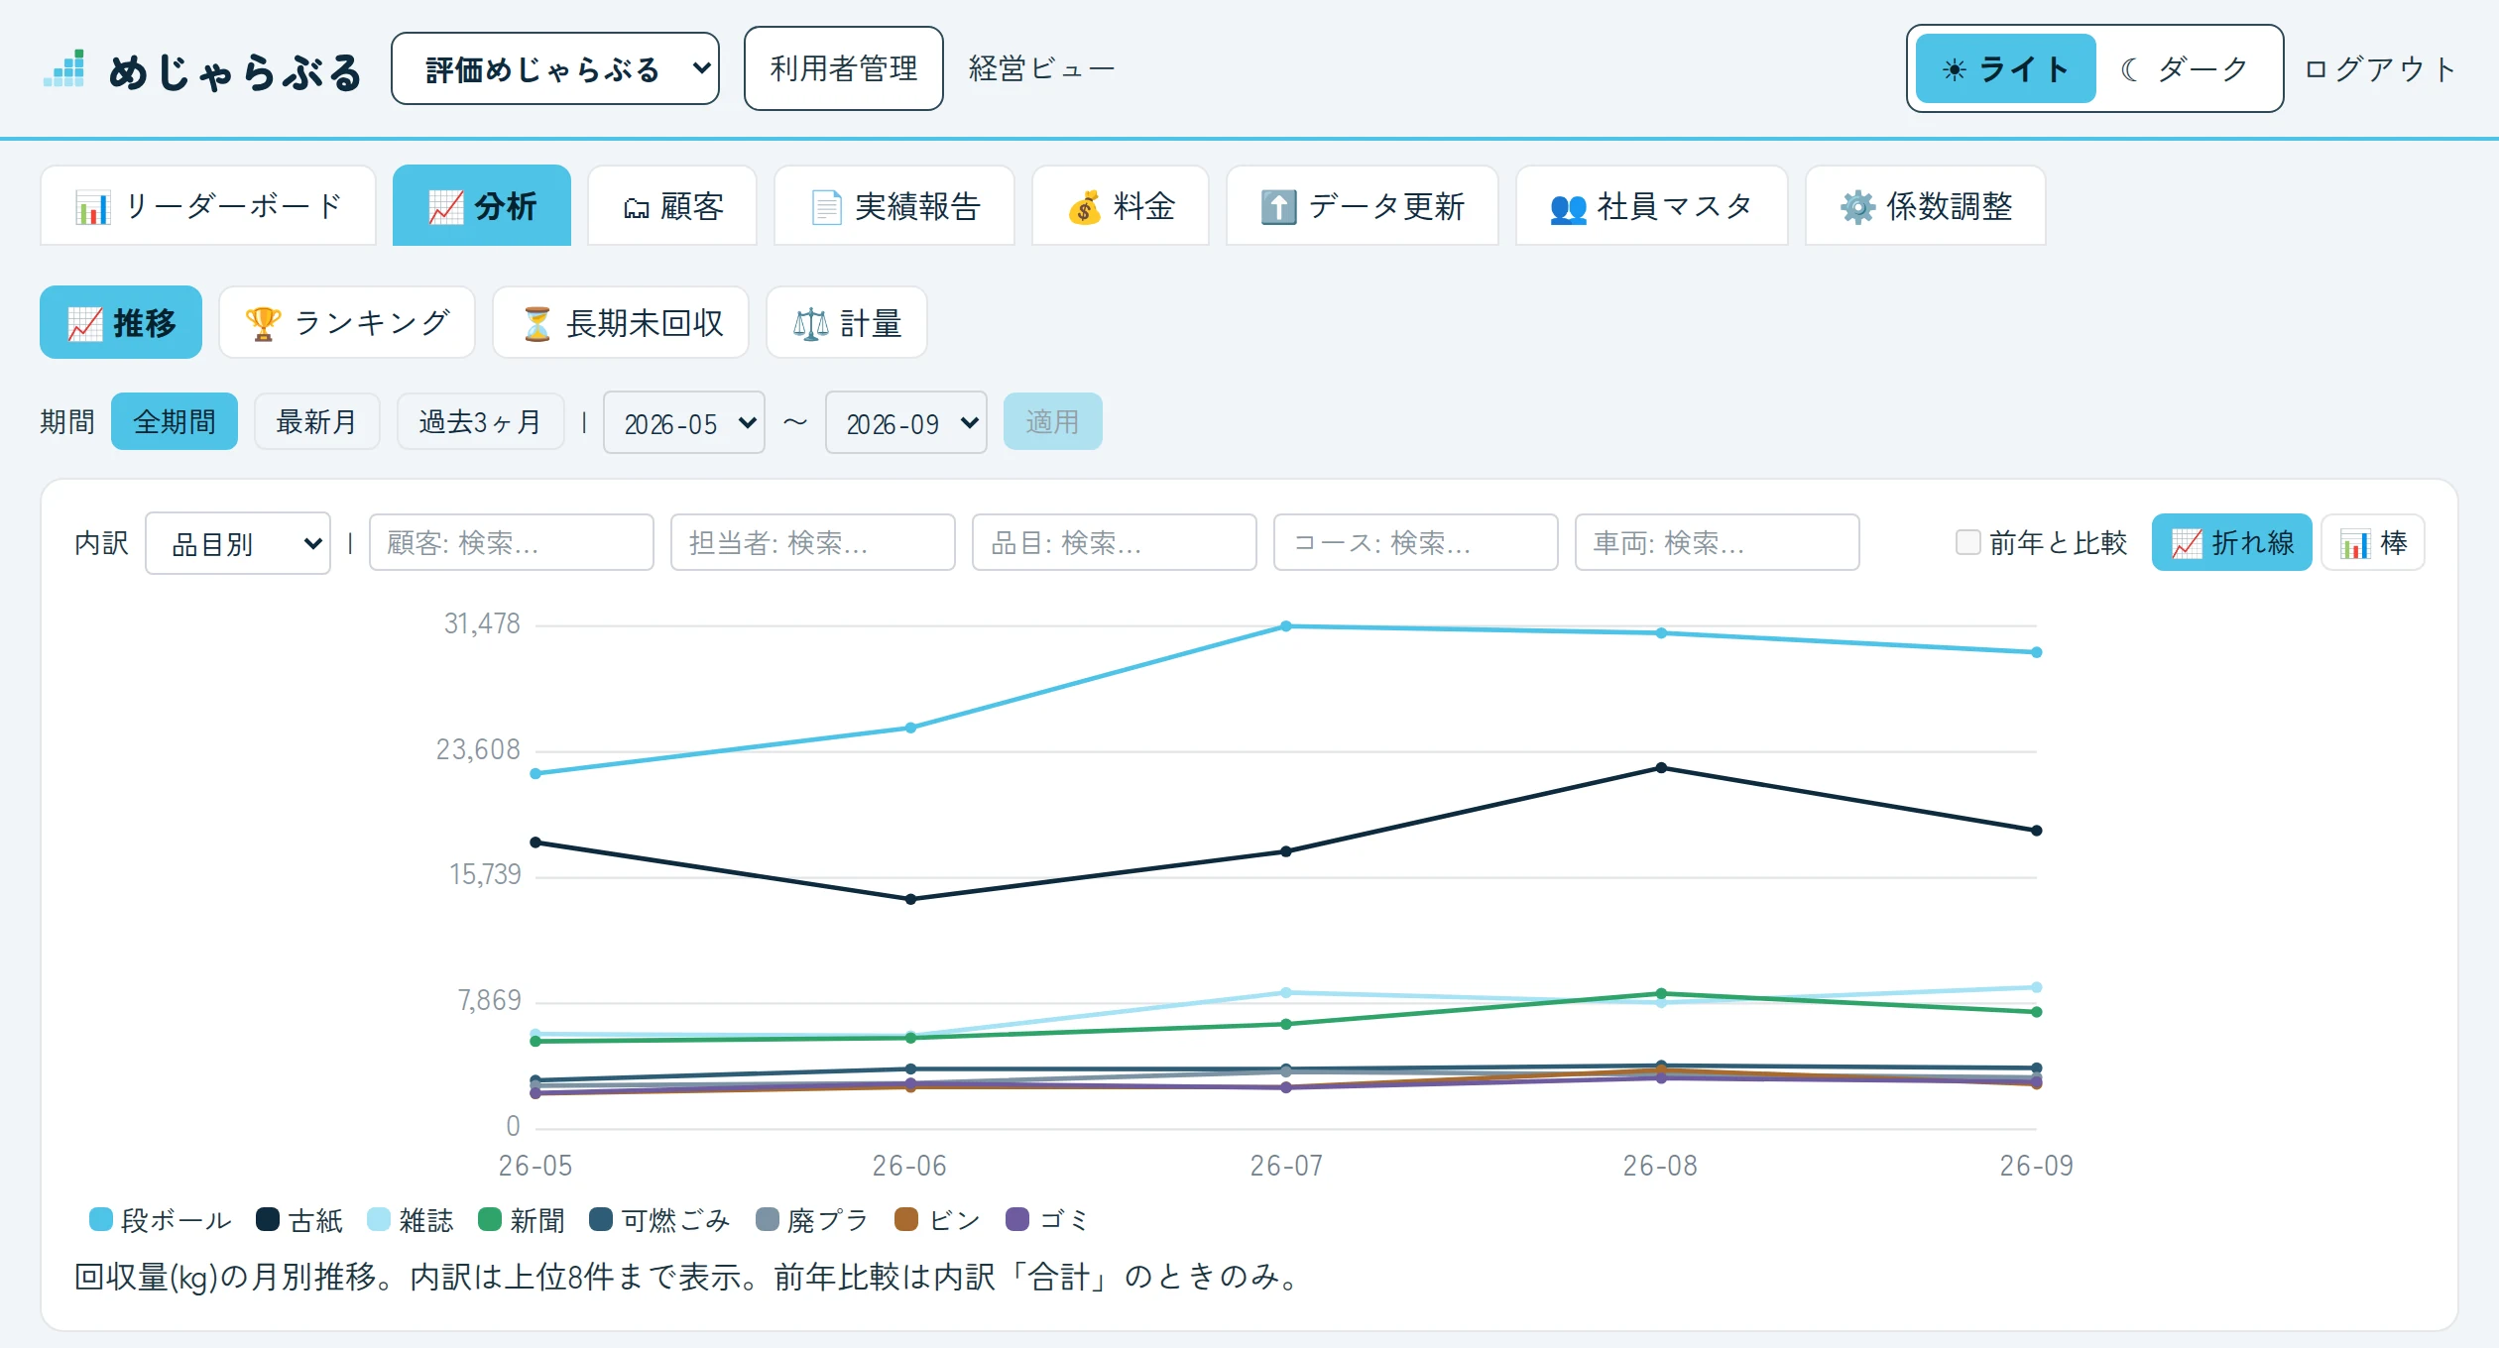Tick the 前年と比較 checkbox
Image resolution: width=2499 pixels, height=1348 pixels.
coord(1967,542)
